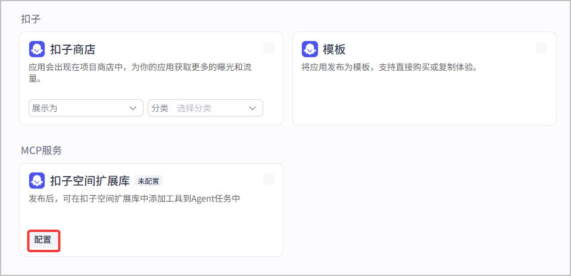Click the 扣子空间扩展库 logo icon
The height and width of the screenshot is (276, 571).
pyautogui.click(x=37, y=180)
